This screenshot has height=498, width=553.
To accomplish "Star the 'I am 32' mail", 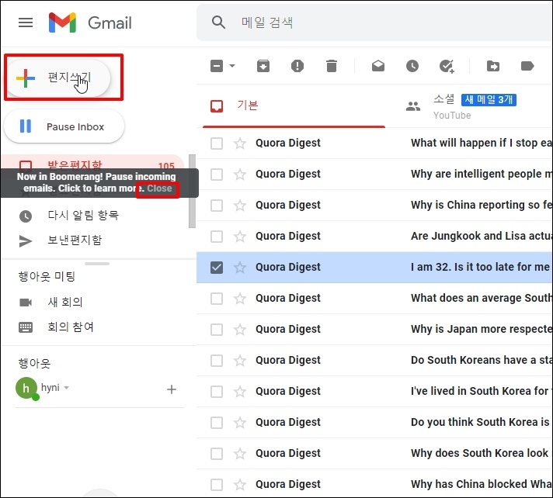I will (x=240, y=268).
